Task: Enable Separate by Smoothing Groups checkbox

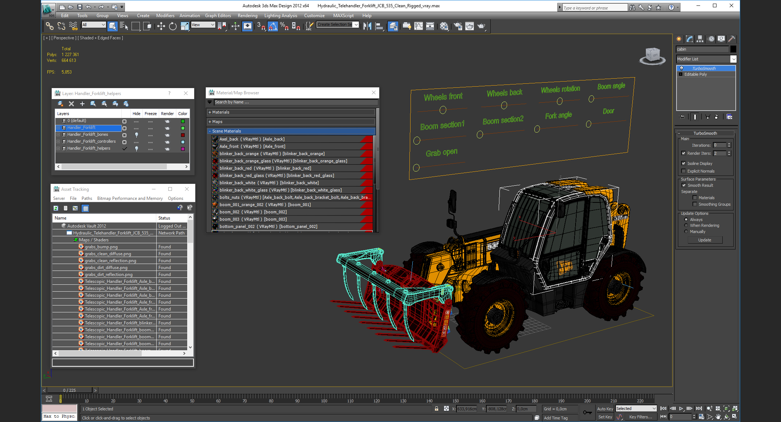Action: (695, 204)
